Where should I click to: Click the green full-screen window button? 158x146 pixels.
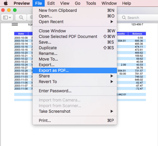(15, 10)
